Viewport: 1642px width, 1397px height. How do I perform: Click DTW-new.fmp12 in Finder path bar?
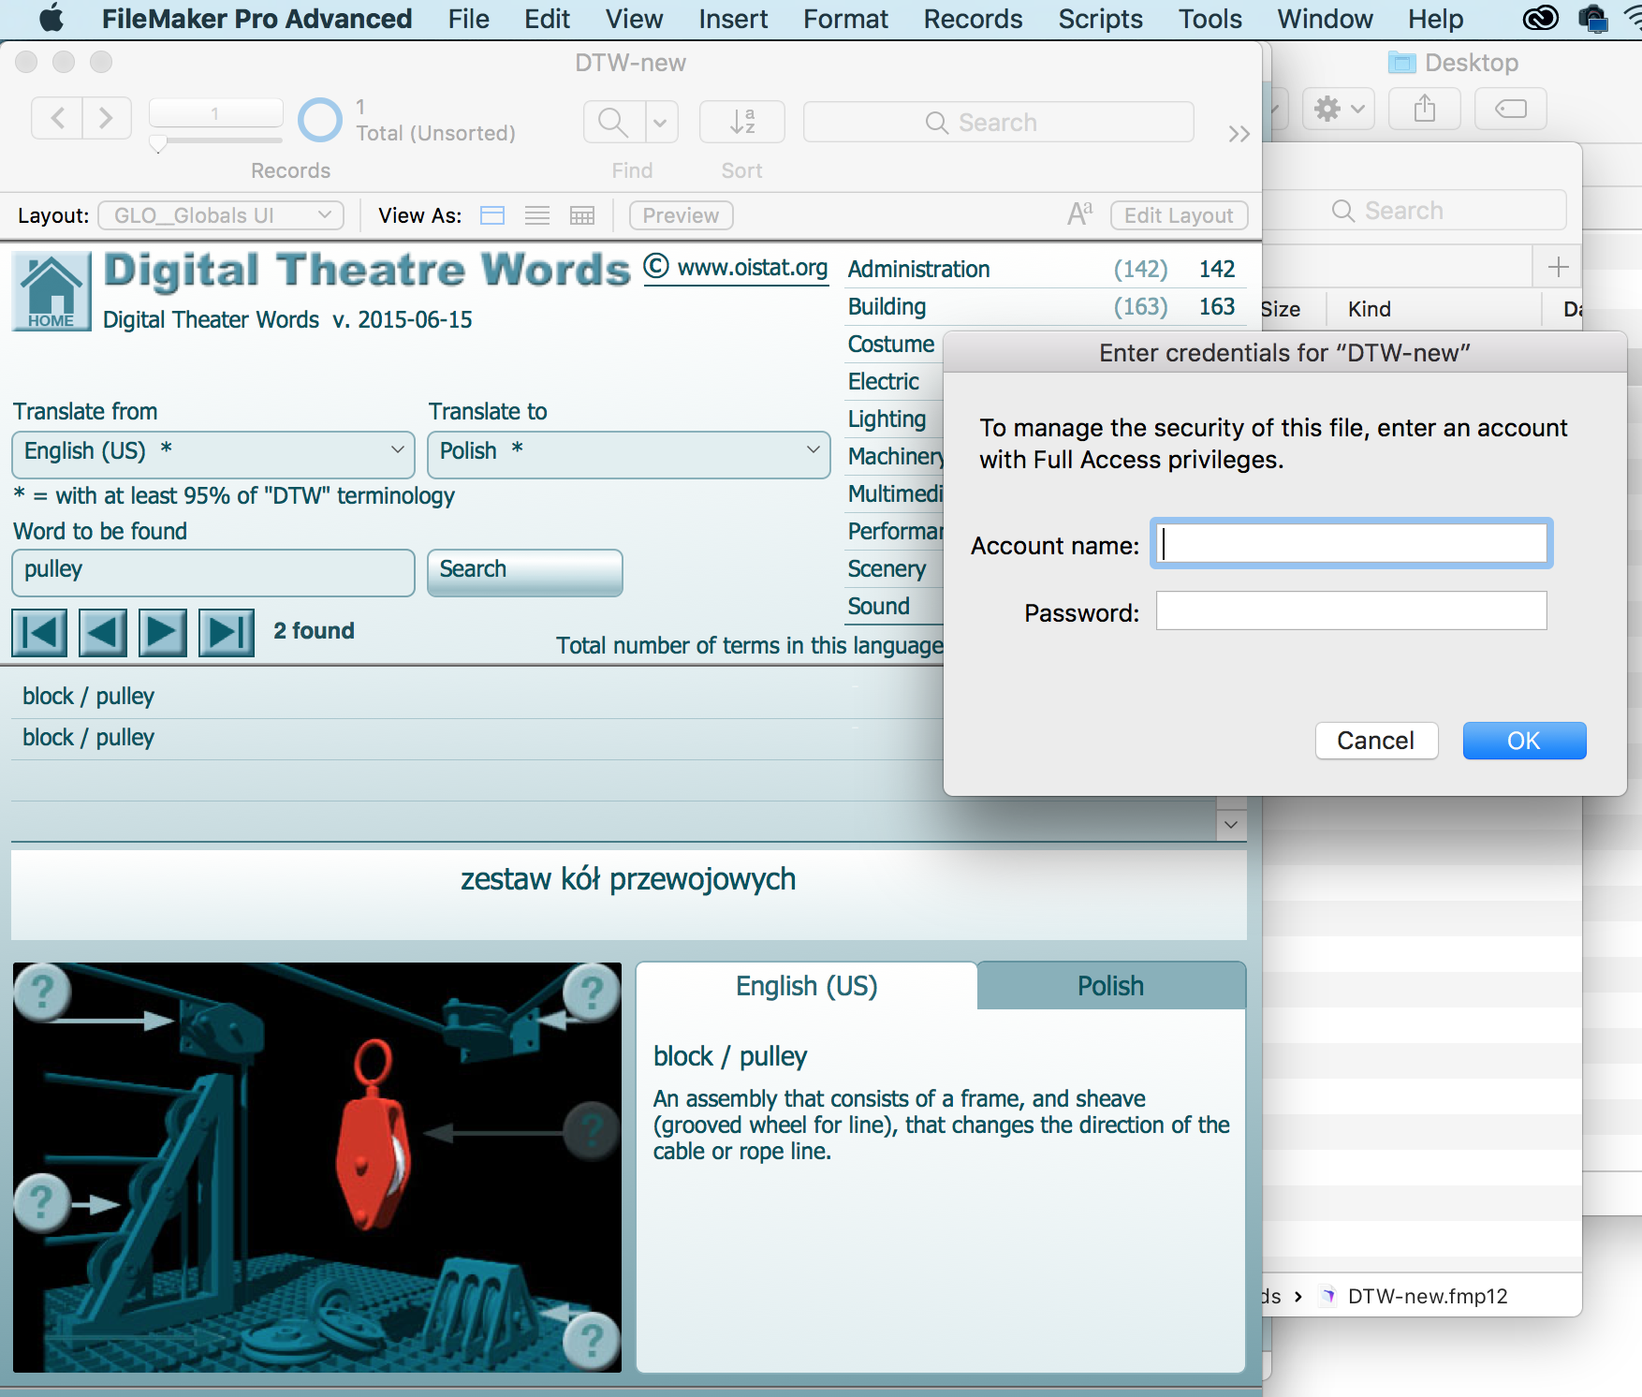coord(1415,1296)
